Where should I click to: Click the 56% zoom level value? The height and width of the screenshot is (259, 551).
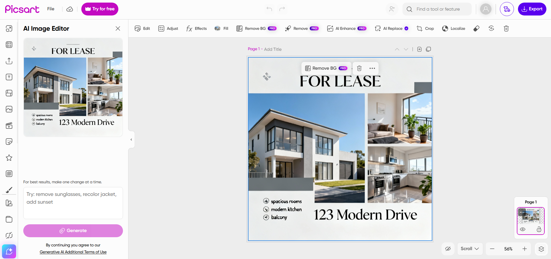(508, 249)
